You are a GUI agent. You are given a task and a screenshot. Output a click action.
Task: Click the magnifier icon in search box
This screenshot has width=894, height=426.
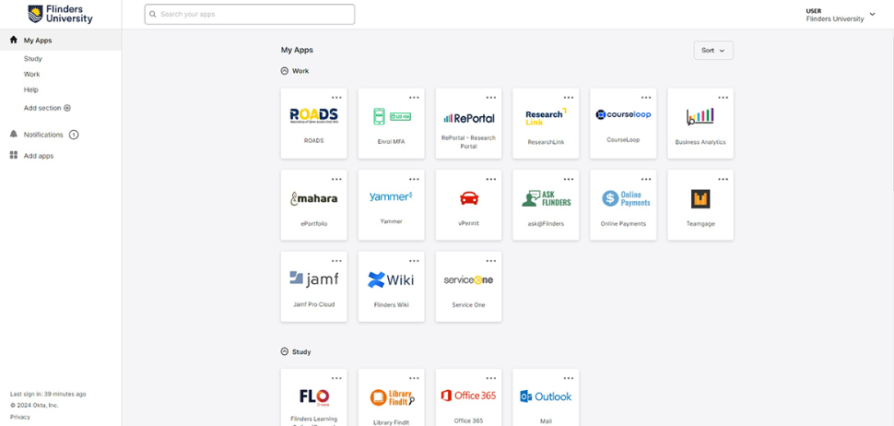[x=153, y=14]
